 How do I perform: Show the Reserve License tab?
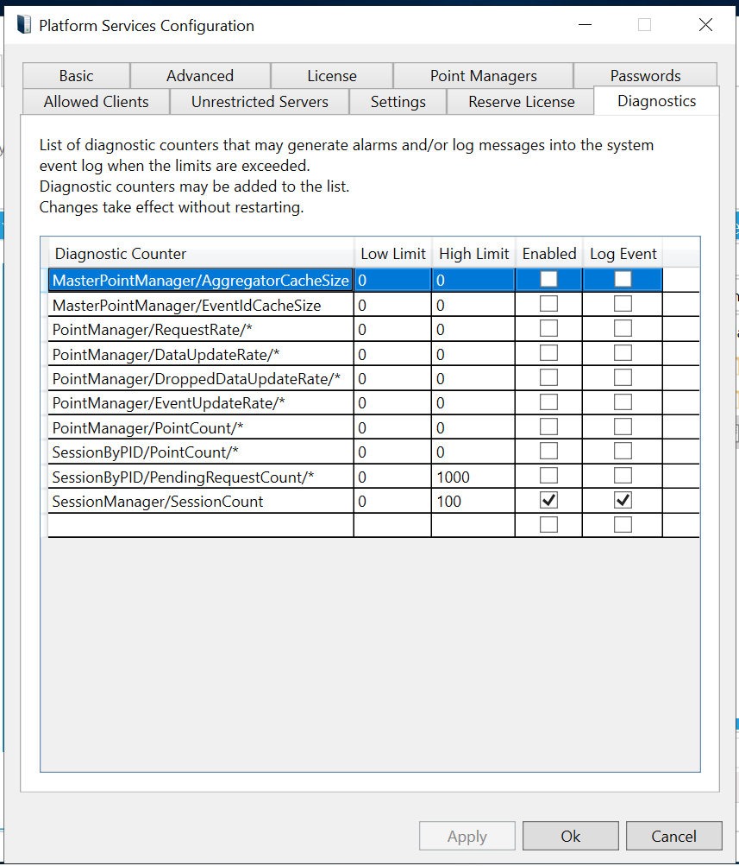[521, 102]
